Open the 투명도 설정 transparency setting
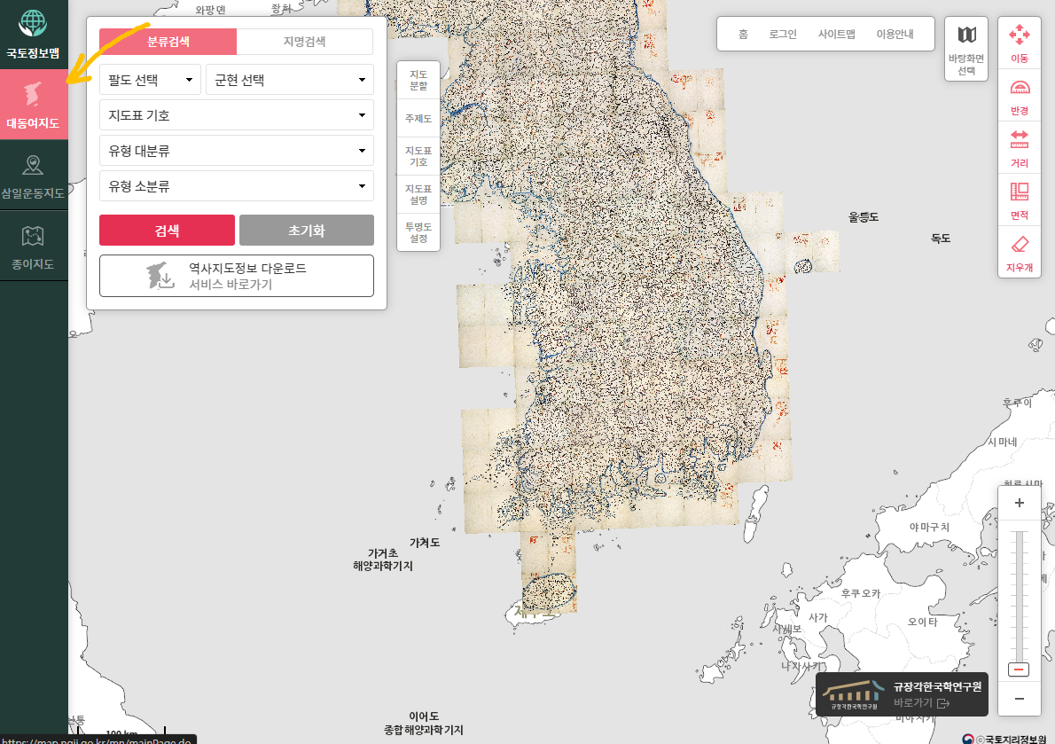The height and width of the screenshot is (744, 1055). pos(418,232)
